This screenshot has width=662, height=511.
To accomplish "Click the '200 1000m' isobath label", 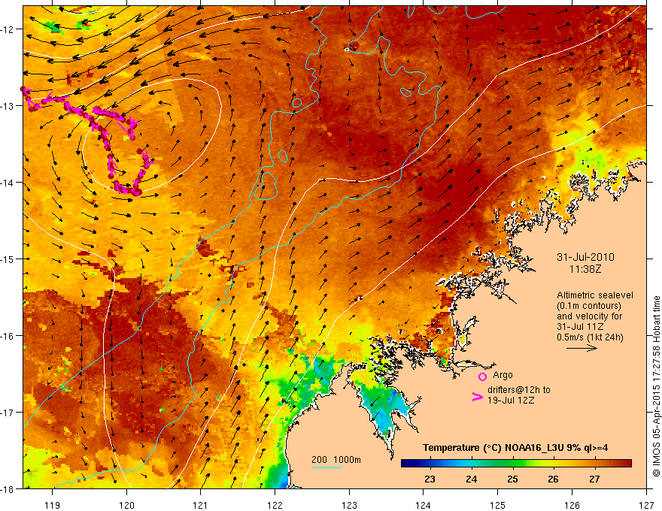I will coord(336,460).
